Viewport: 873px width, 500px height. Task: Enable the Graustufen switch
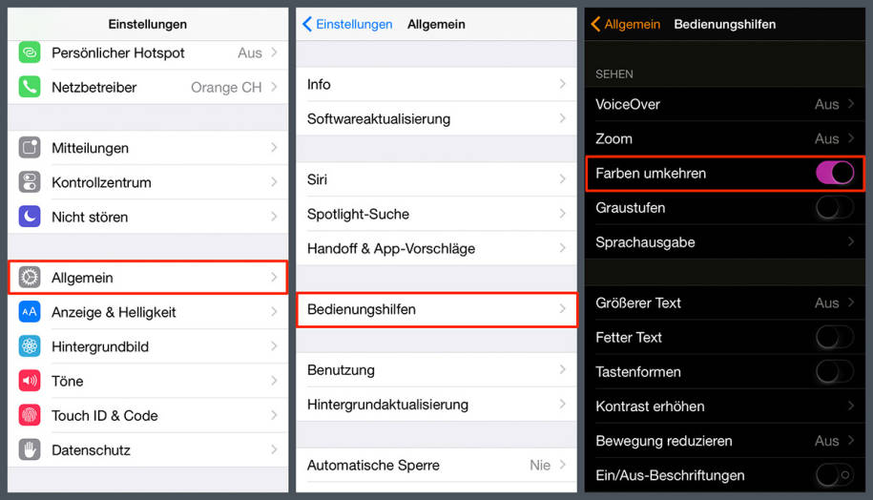click(835, 208)
